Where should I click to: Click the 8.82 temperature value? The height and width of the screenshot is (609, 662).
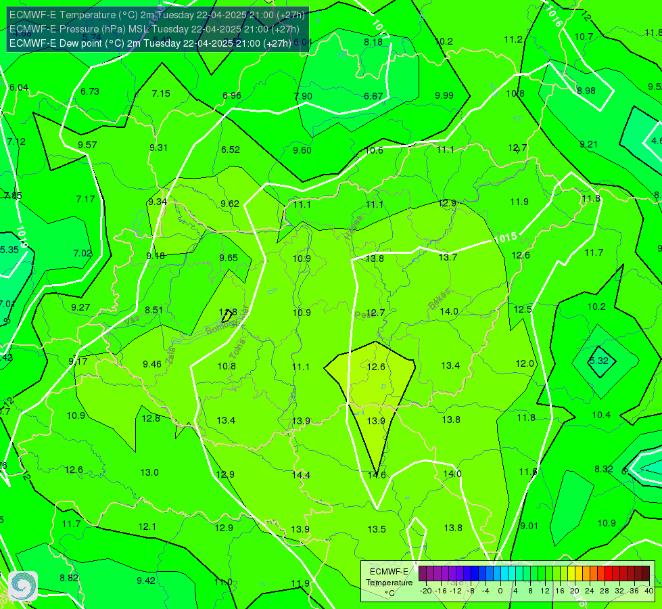pyautogui.click(x=69, y=578)
